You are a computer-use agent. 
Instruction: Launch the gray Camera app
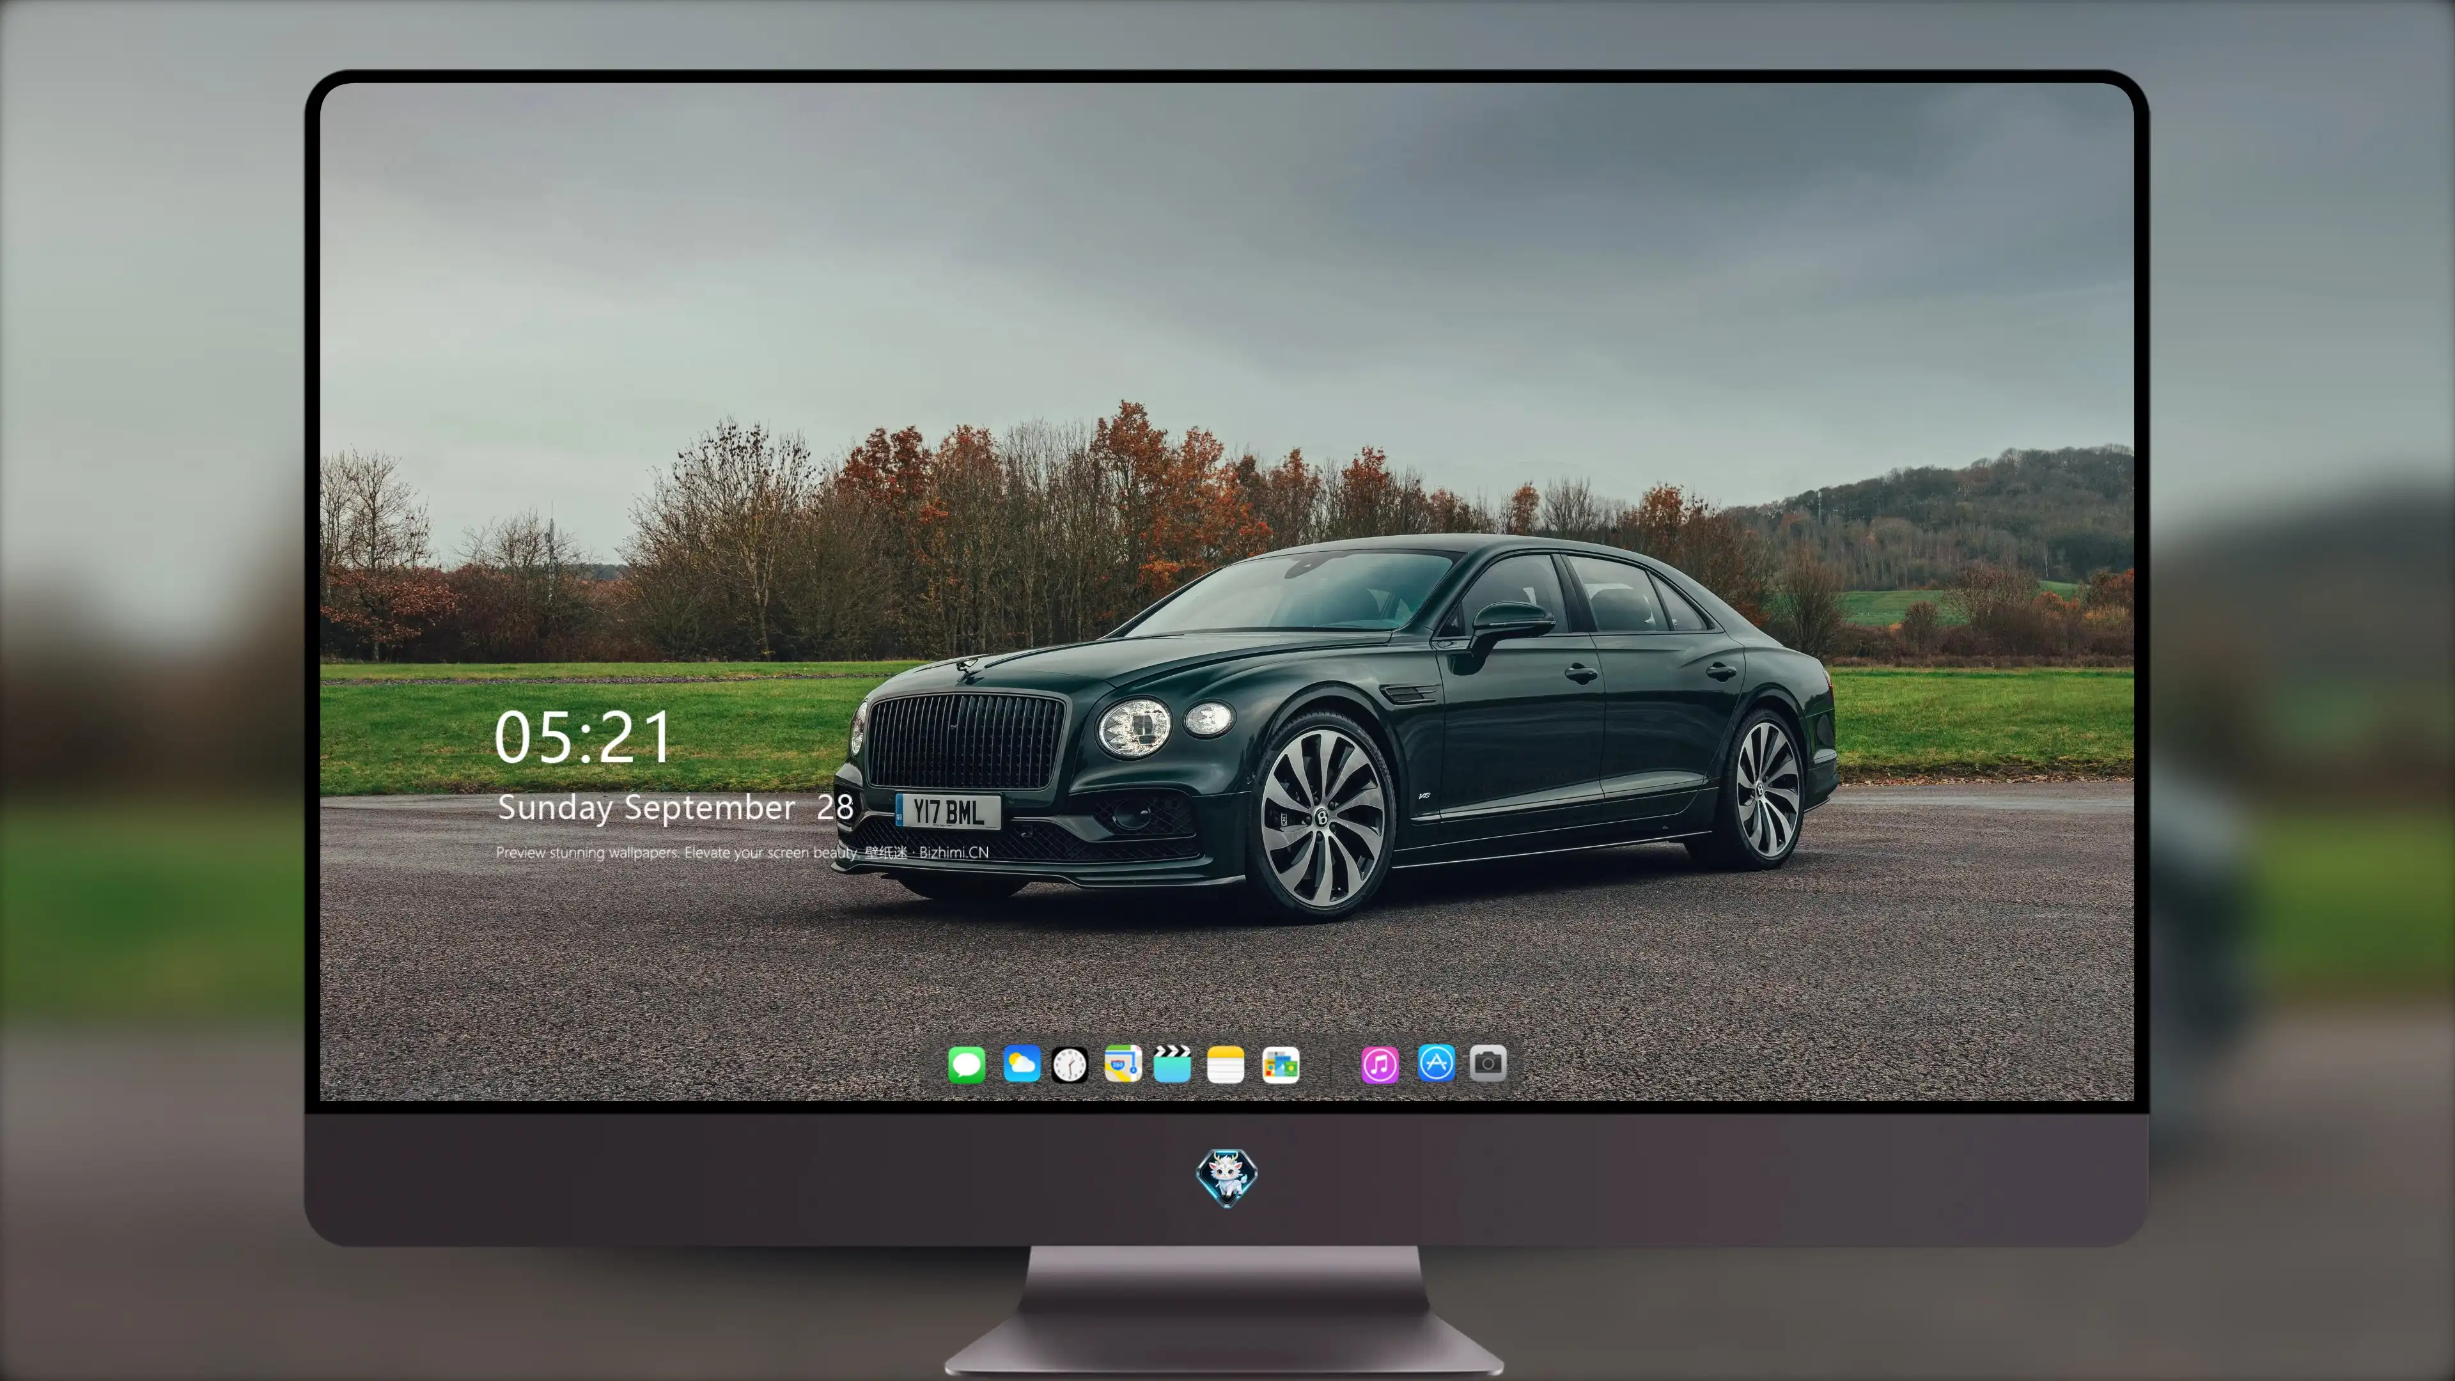click(1488, 1063)
